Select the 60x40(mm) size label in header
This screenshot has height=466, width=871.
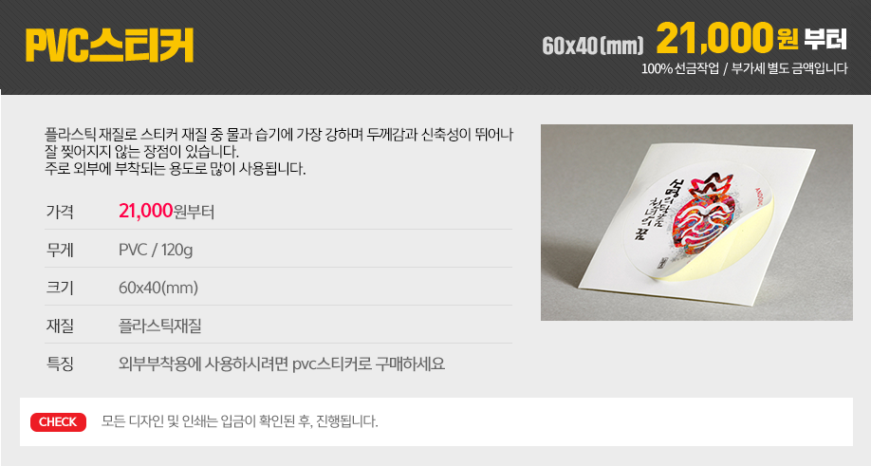click(x=593, y=46)
